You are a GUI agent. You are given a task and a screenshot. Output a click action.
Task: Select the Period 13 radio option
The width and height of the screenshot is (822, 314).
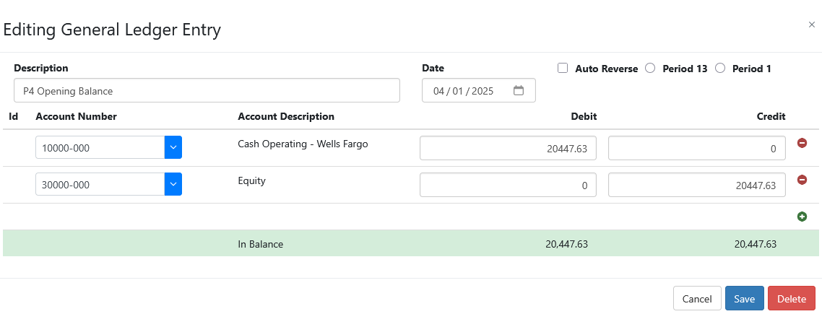[650, 68]
